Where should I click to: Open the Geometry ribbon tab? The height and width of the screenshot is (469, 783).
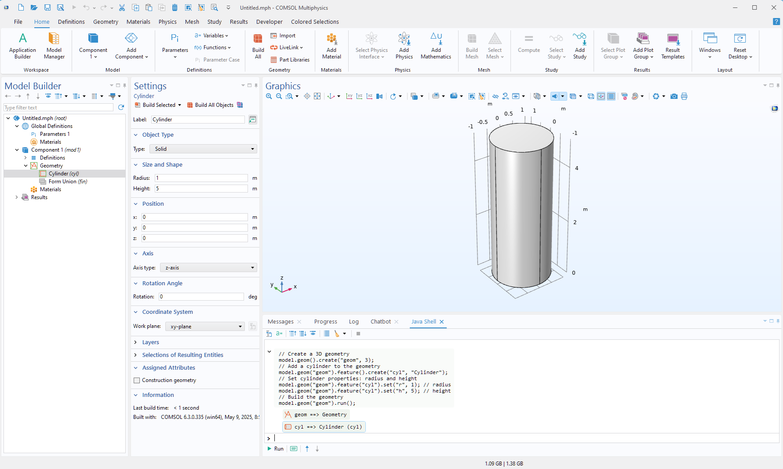(x=106, y=22)
